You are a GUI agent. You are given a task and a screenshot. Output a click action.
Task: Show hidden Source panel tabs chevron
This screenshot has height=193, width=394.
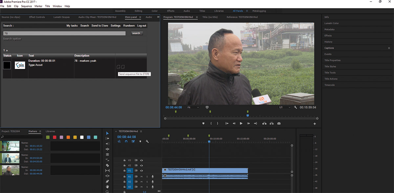158,17
